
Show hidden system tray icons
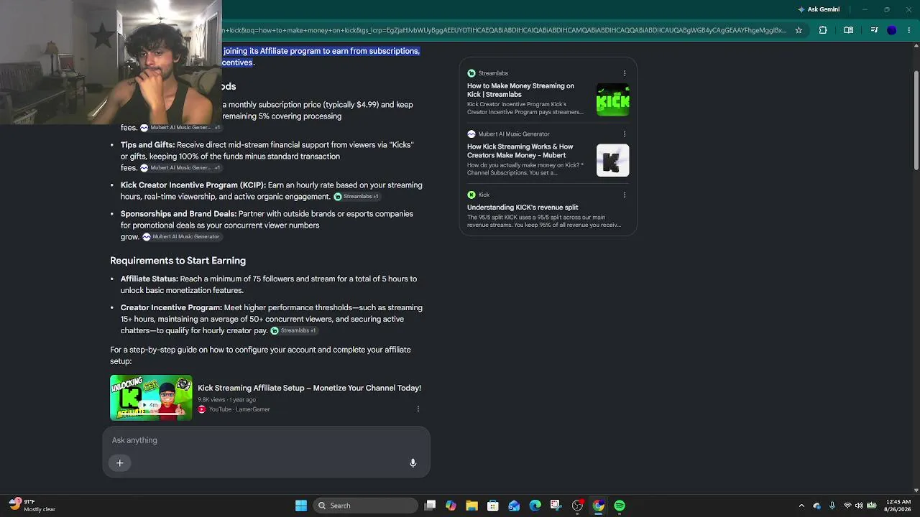coord(801,506)
